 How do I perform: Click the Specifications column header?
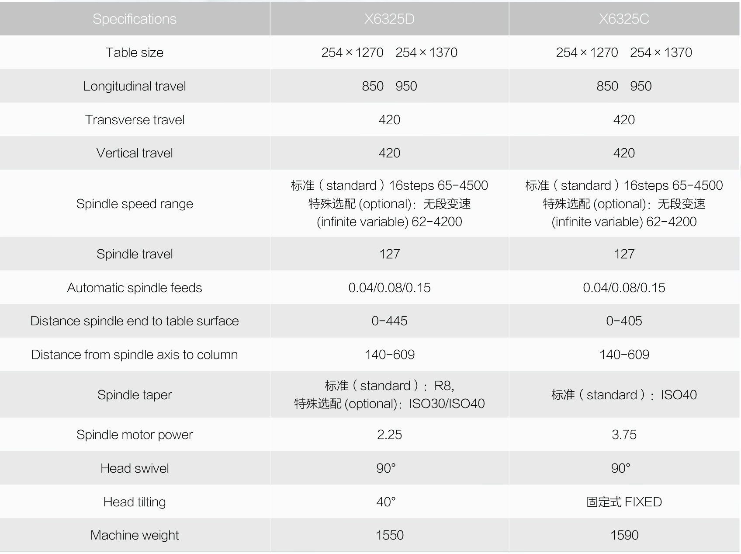(135, 19)
